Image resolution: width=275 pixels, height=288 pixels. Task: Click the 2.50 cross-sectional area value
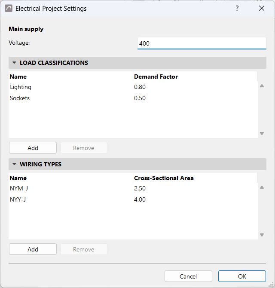coord(140,188)
